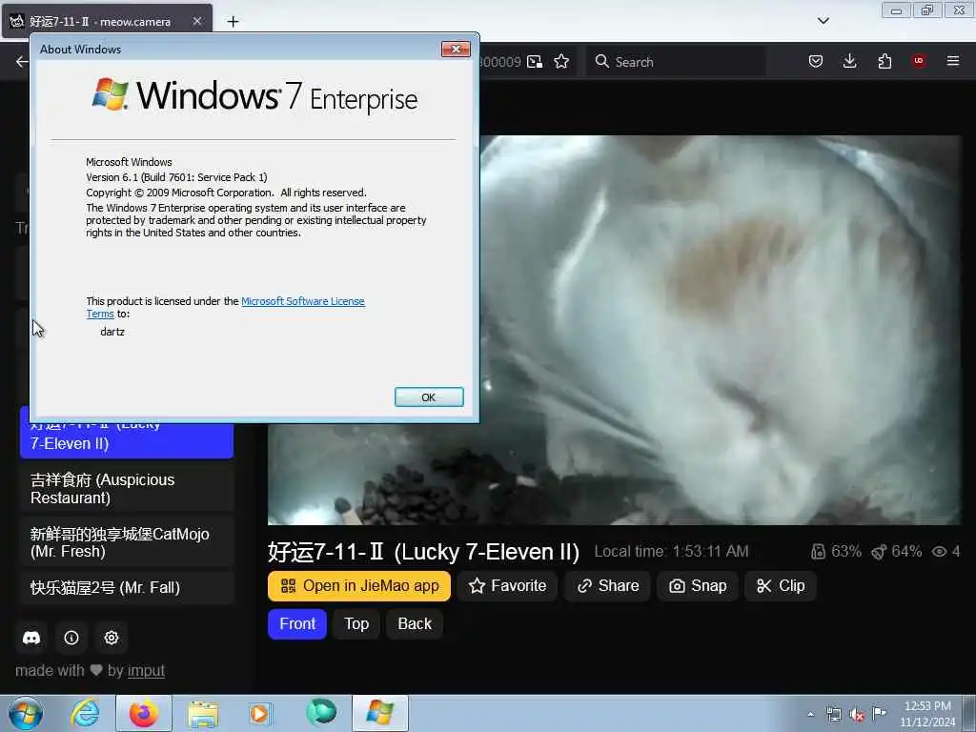This screenshot has height=732, width=976.
Task: Click the muted volume tray icon
Action: [x=857, y=715]
